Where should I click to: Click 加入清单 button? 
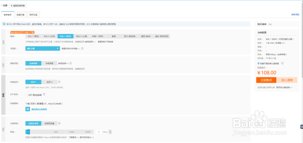pyautogui.click(x=287, y=80)
